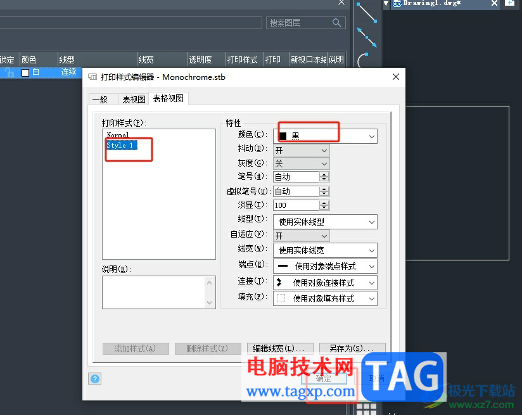Click the 透明度 column header

207,60
